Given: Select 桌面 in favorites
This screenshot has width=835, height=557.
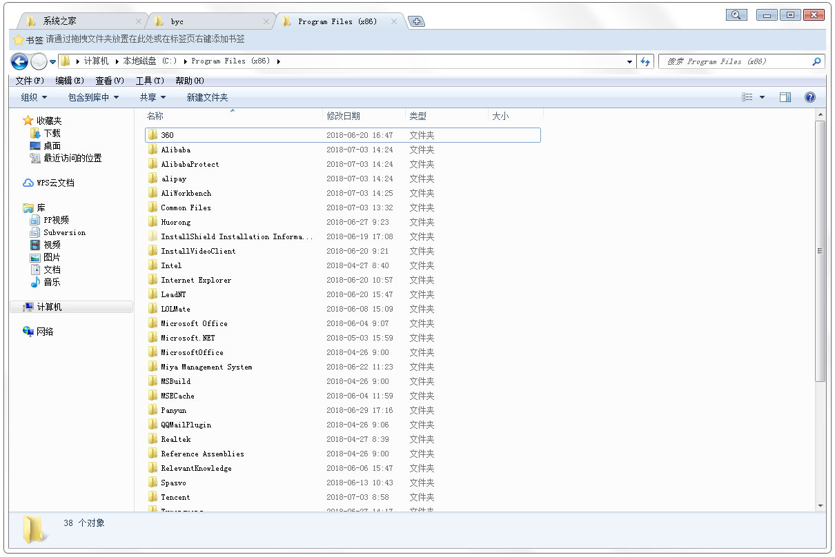Looking at the screenshot, I should [46, 145].
